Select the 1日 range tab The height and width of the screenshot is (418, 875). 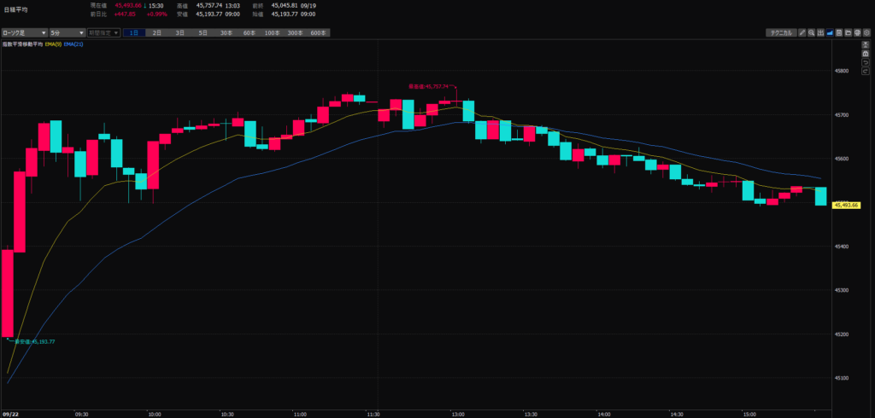pyautogui.click(x=134, y=32)
